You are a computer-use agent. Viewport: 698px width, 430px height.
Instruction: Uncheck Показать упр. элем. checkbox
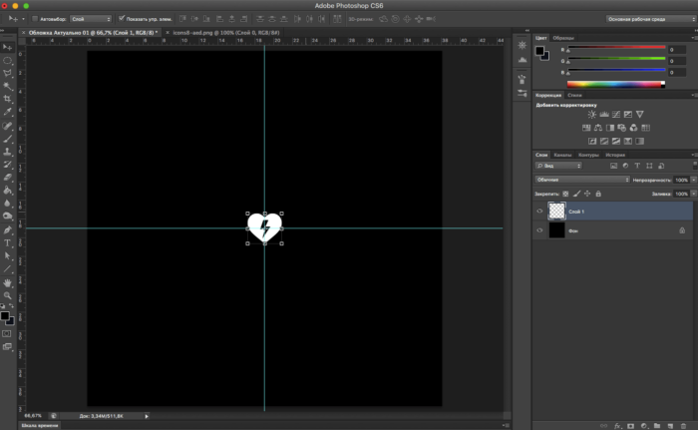click(122, 19)
